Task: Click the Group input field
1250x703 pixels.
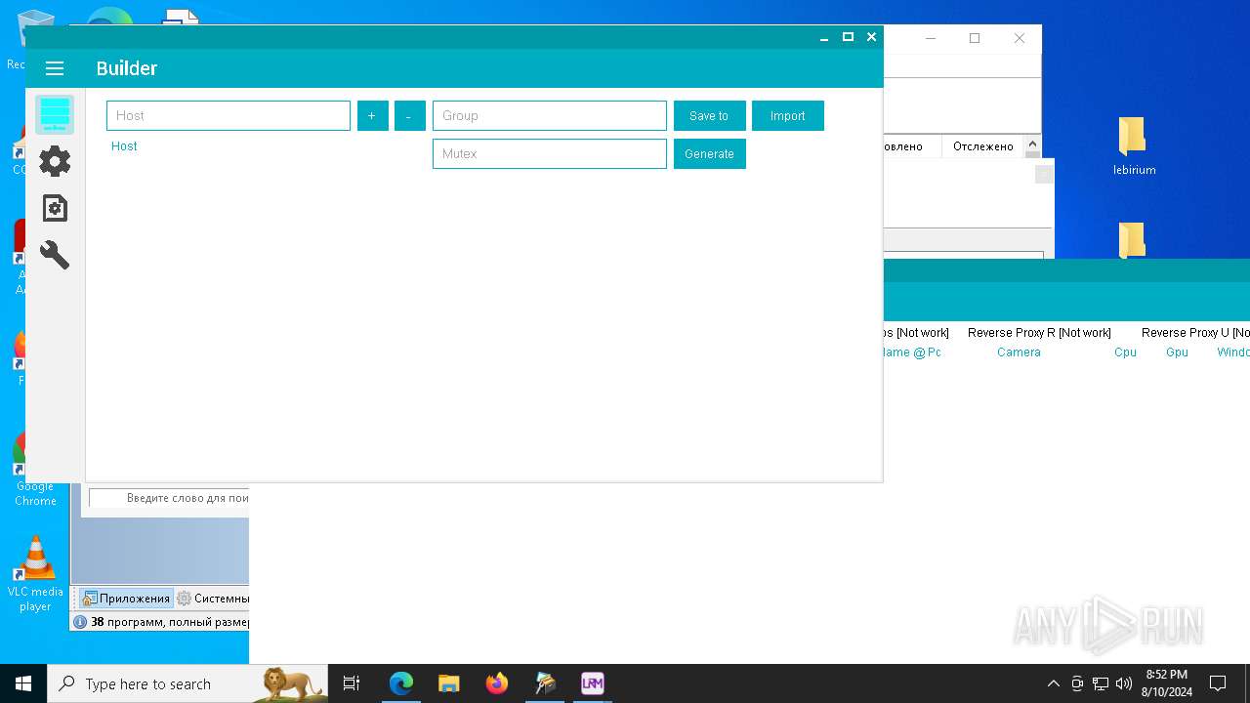Action: tap(550, 115)
